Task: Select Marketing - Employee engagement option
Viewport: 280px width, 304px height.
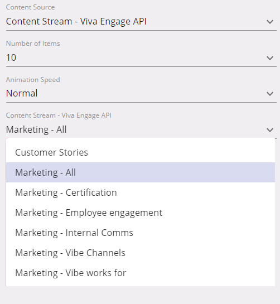Action: coord(141,213)
